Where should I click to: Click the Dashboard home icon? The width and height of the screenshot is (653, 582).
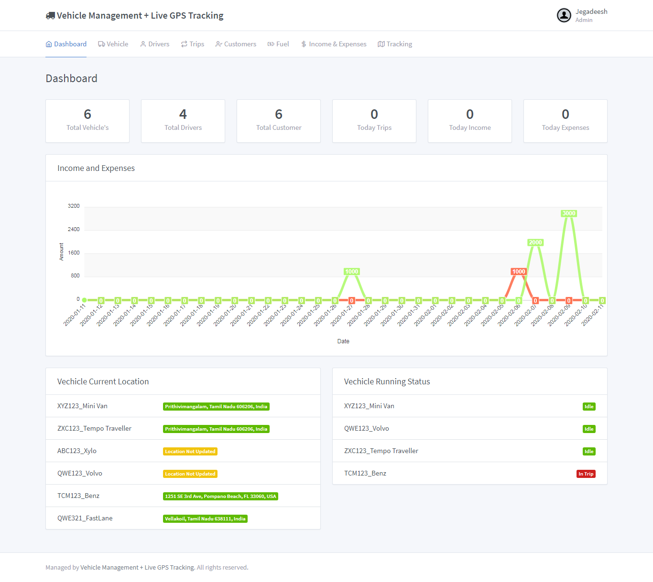[49, 44]
